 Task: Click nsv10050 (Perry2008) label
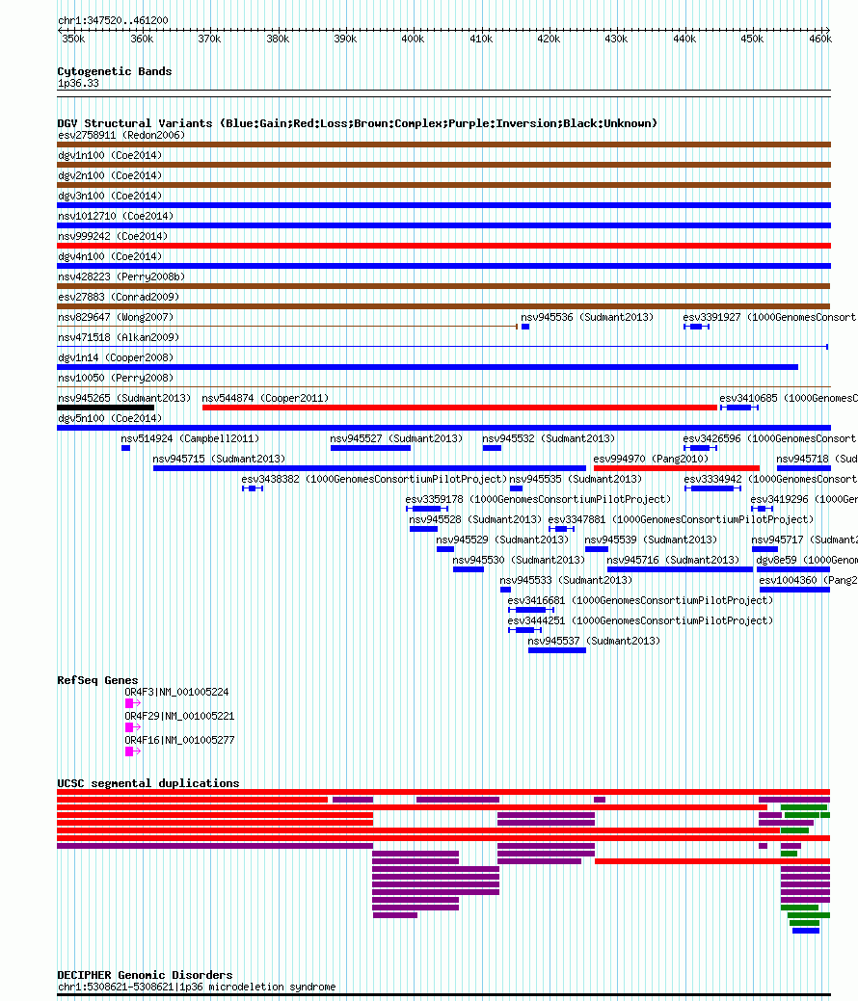pos(116,378)
